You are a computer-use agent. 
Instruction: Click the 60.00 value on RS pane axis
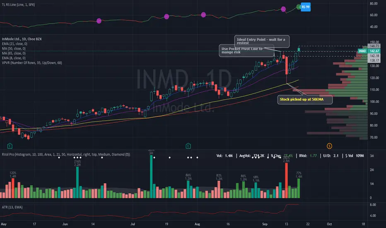click(x=374, y=15)
